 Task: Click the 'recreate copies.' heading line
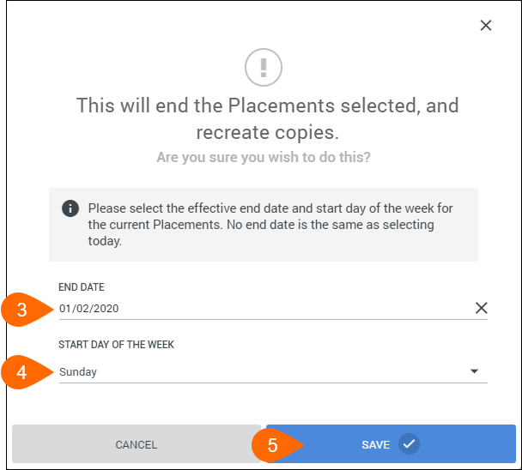tap(267, 132)
